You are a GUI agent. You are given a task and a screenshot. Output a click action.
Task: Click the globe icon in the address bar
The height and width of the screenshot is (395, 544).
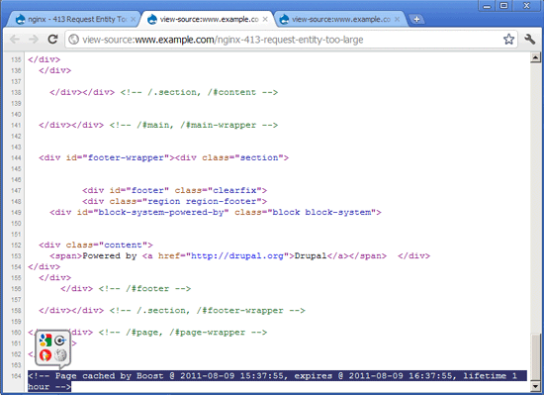pos(73,40)
